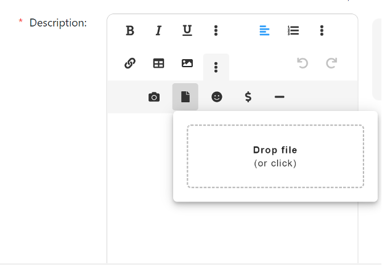Toggle bold formatting
This screenshot has height=265, width=382.
(130, 31)
